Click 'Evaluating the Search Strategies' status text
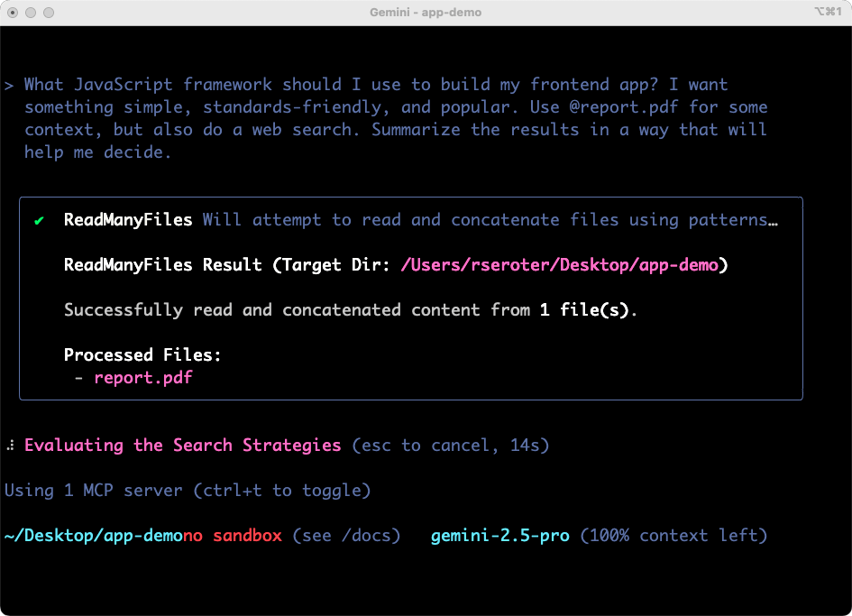This screenshot has width=852, height=616. tap(182, 446)
